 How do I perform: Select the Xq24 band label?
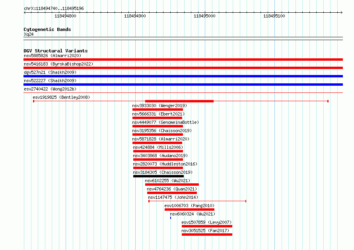(29, 34)
